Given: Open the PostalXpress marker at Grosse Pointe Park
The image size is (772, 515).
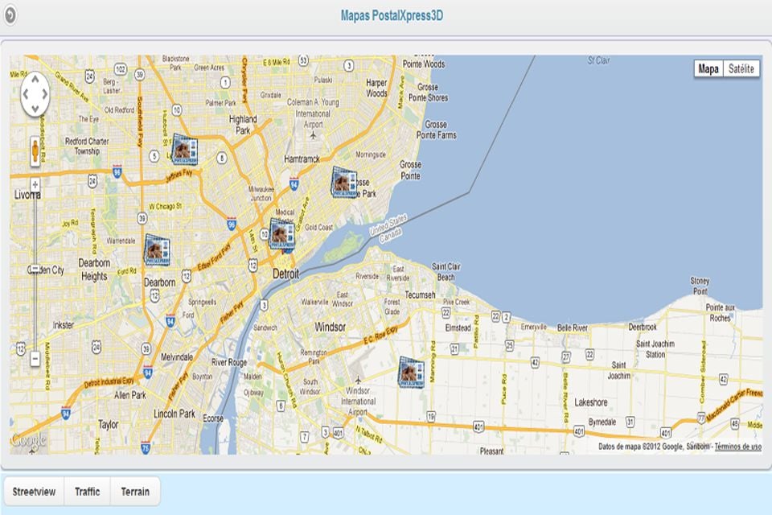Looking at the screenshot, I should pyautogui.click(x=344, y=183).
